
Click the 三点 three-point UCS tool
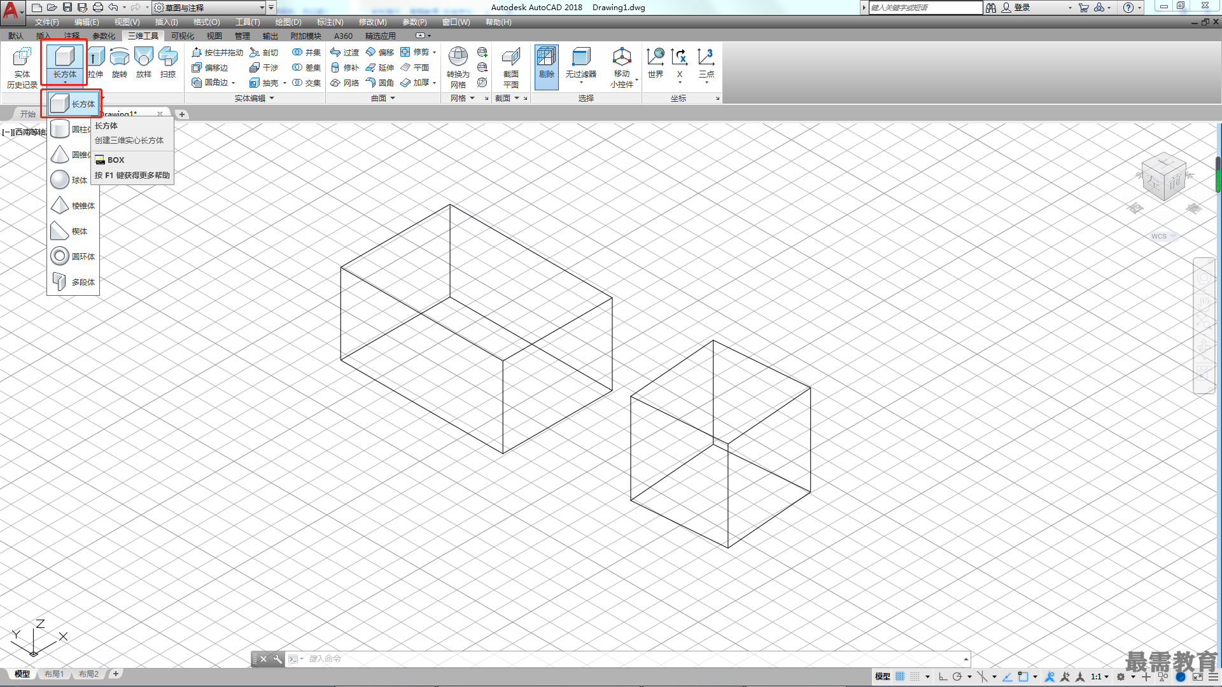(x=706, y=63)
